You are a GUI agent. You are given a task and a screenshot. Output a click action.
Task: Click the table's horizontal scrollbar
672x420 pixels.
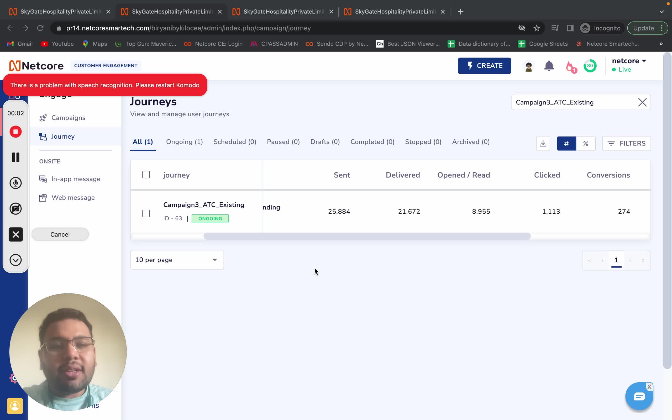coord(366,237)
